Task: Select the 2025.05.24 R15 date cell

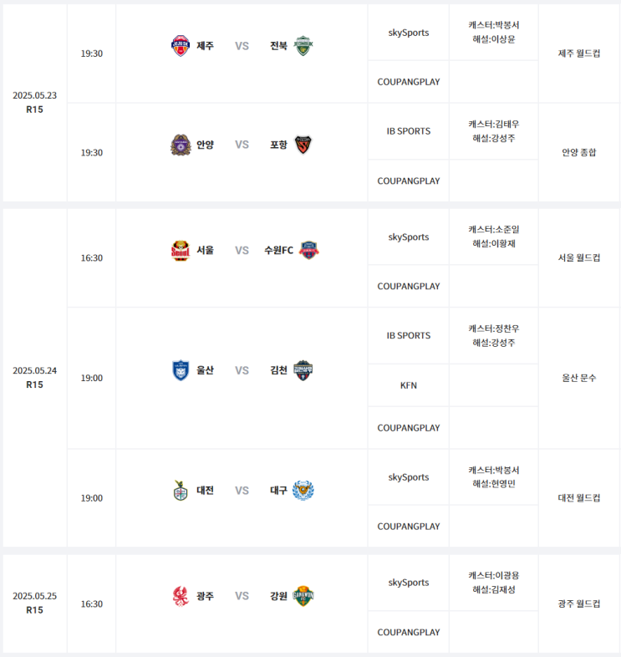Action: [x=35, y=378]
